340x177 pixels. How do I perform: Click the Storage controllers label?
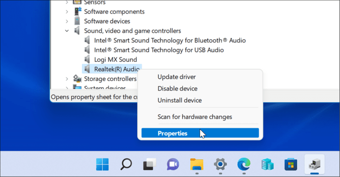(110, 79)
